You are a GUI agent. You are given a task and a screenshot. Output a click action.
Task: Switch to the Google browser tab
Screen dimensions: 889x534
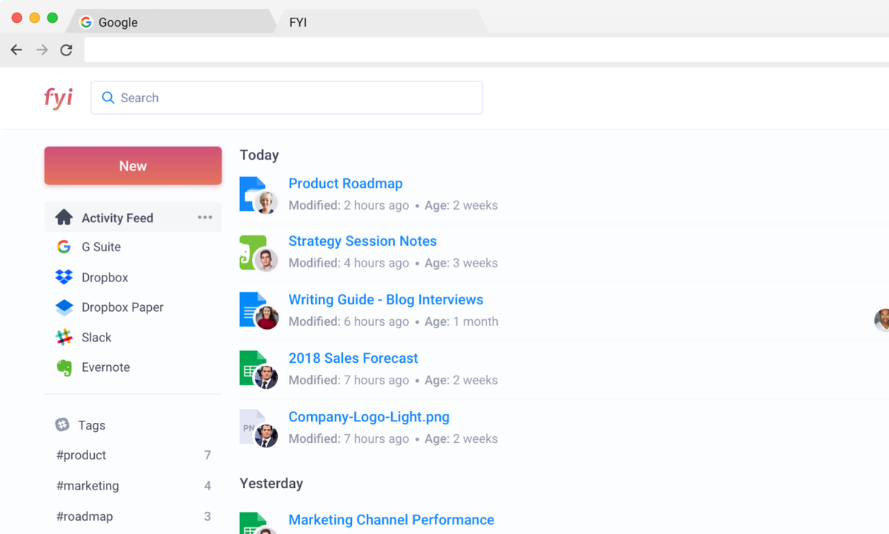(x=170, y=22)
